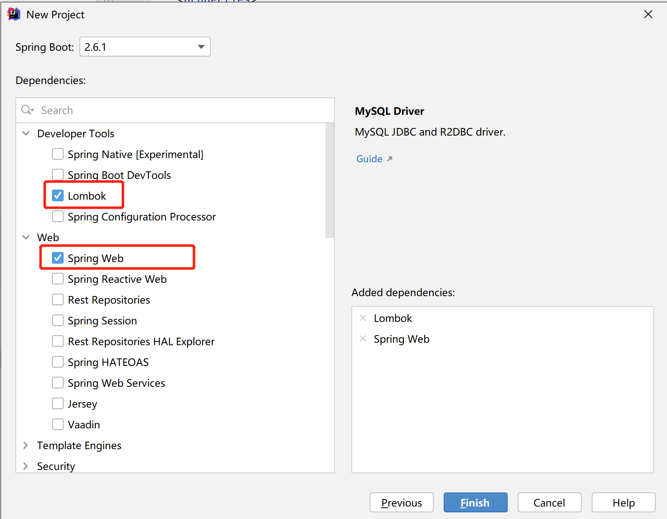
Task: Open the Guide external link
Action: coord(369,158)
